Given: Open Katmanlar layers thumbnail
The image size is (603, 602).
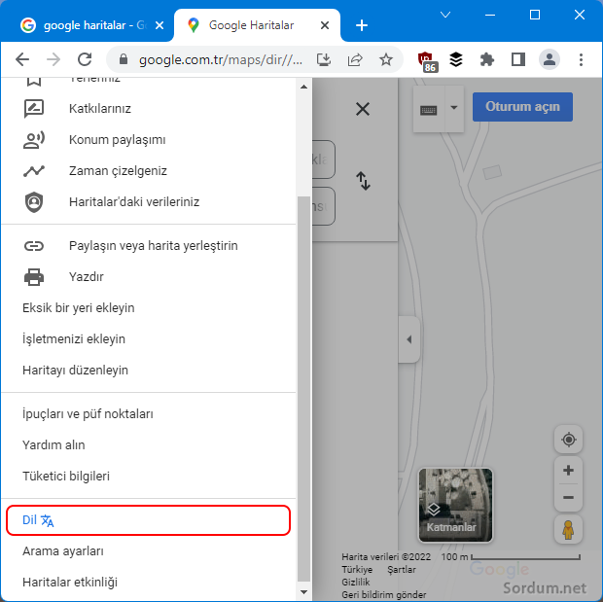Looking at the screenshot, I should 455,505.
